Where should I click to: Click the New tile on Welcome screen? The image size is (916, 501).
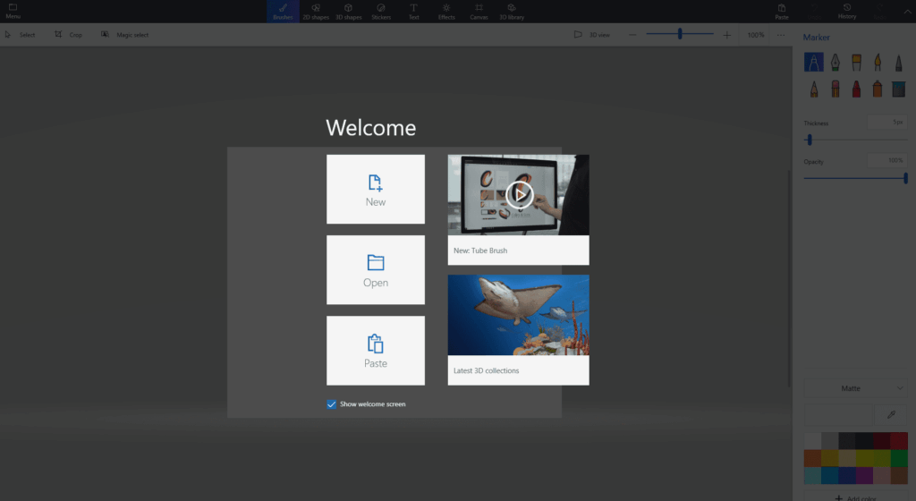point(376,189)
